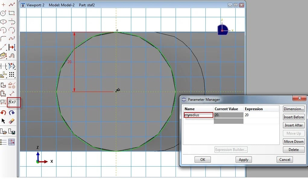This screenshot has width=308, height=179.
Task: Apply the parameter changes
Action: 243,160
